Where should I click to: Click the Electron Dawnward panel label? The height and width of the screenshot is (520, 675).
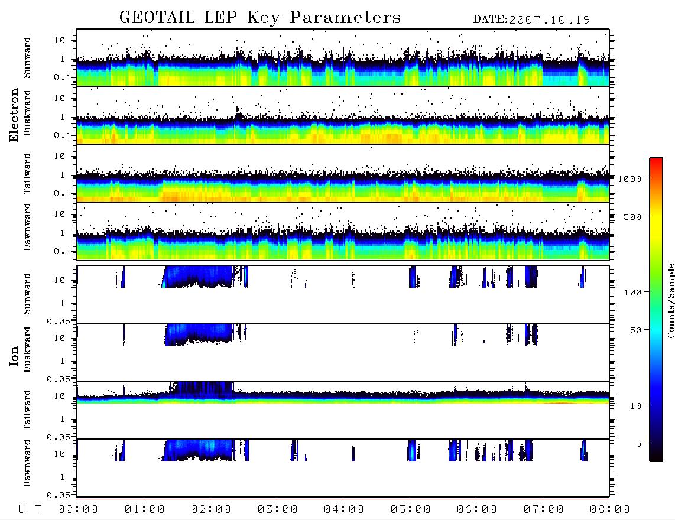27,227
